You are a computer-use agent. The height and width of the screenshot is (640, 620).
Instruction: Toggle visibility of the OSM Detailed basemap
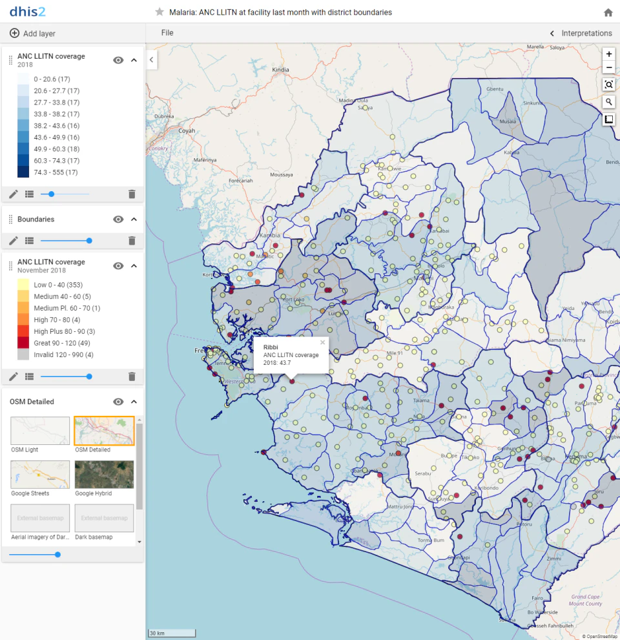(x=118, y=402)
